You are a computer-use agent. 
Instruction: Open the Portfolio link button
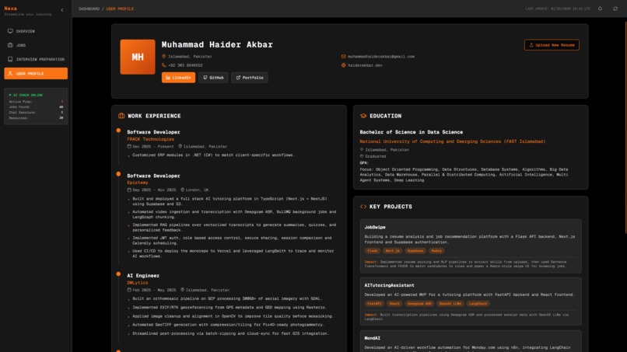pos(250,78)
